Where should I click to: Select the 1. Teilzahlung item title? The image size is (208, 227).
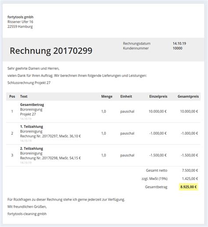tap(32, 126)
